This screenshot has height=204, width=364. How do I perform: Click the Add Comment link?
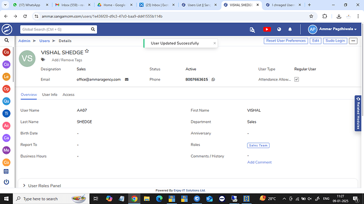pos(260,162)
